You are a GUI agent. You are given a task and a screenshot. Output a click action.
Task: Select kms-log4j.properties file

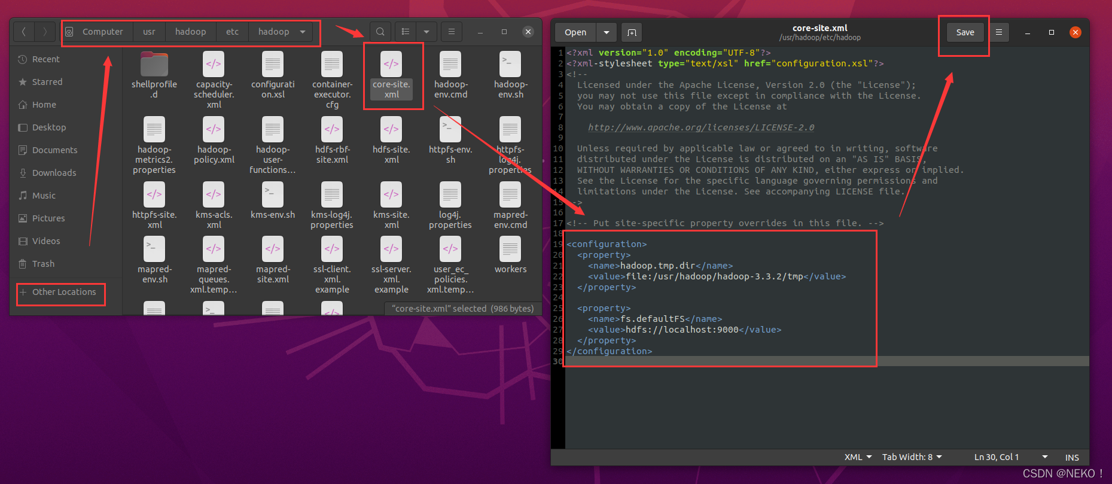tap(332, 206)
